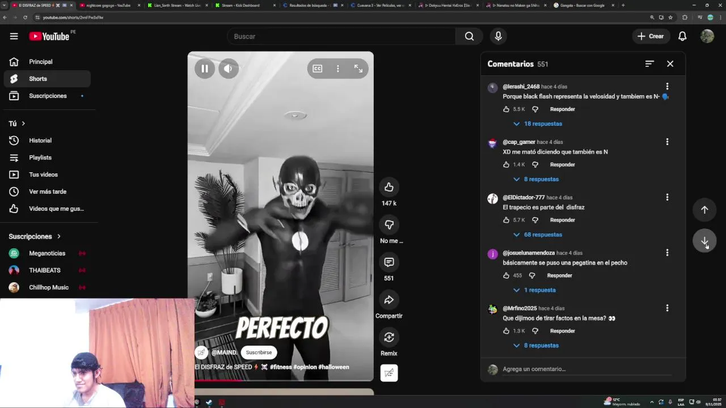Image resolution: width=726 pixels, height=408 pixels.
Task: Open a new browser tab
Action: click(623, 5)
